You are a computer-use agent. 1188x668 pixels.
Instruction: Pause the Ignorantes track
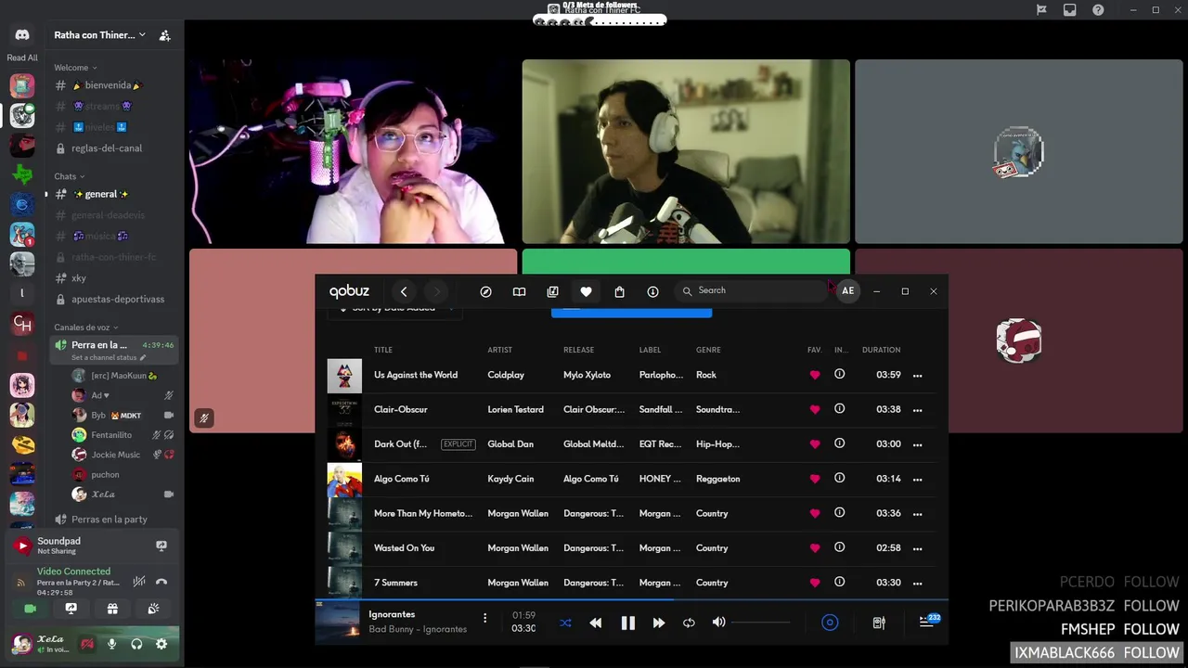(x=627, y=623)
